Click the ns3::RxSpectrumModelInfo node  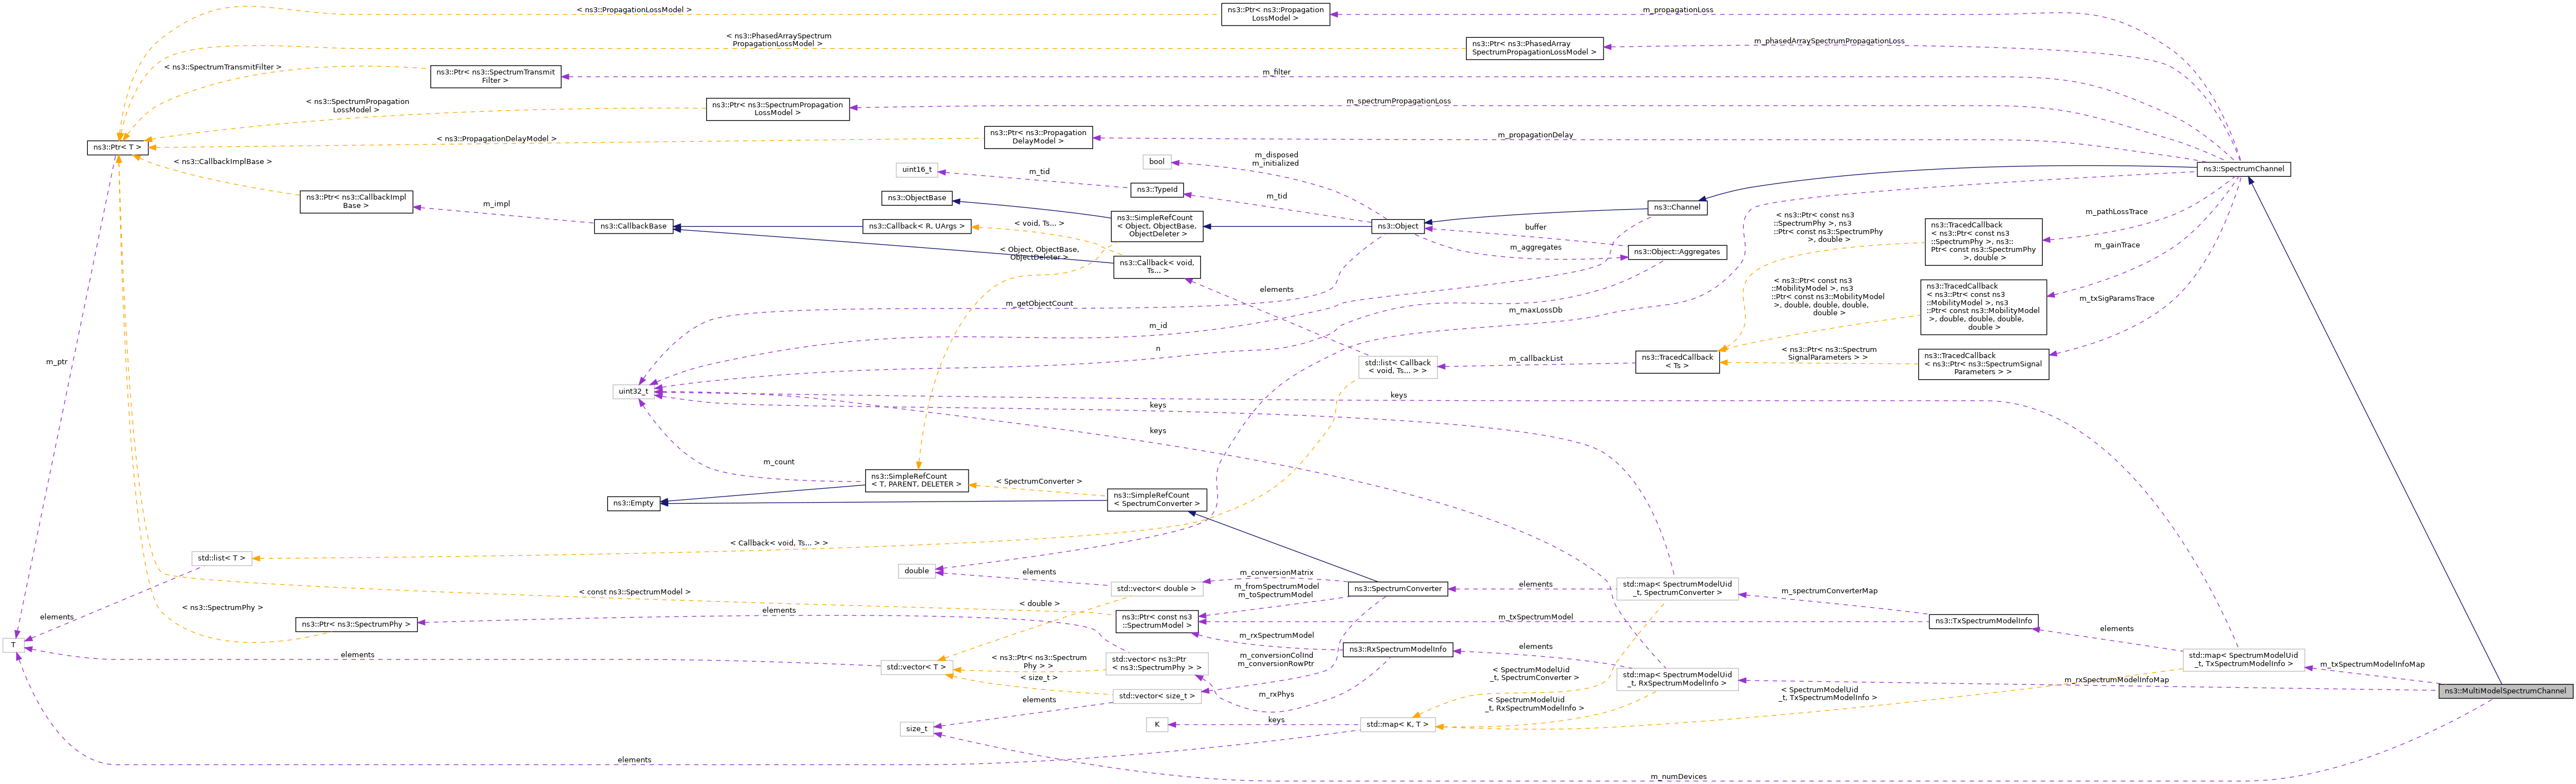[1398, 649]
